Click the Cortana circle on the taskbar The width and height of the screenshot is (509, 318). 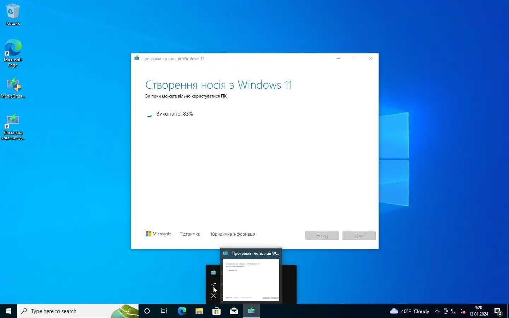tap(147, 311)
